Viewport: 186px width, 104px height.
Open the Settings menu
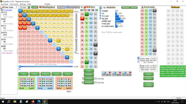pos(23,4)
